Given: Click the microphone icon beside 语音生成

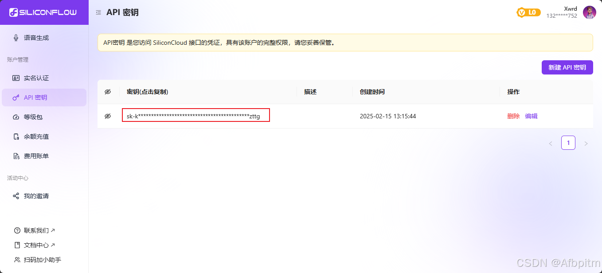Looking at the screenshot, I should pyautogui.click(x=16, y=38).
